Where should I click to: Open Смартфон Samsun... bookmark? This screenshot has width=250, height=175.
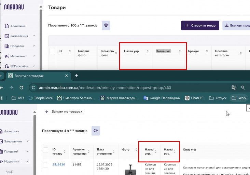[75, 98]
